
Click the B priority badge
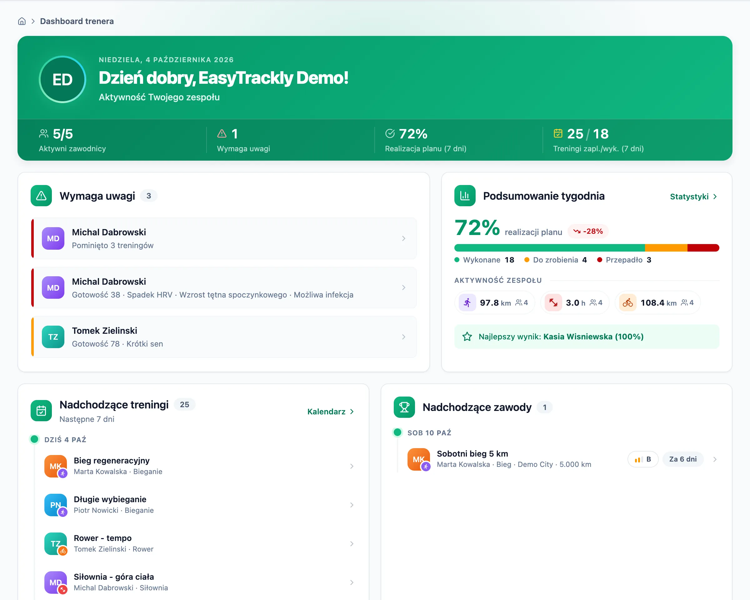pos(643,459)
